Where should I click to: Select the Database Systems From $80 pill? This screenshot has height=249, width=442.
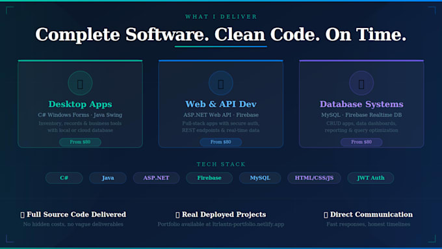(361, 142)
